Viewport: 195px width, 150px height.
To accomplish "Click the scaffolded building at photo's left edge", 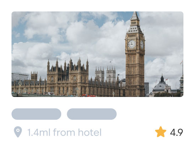I will [x=20, y=76].
